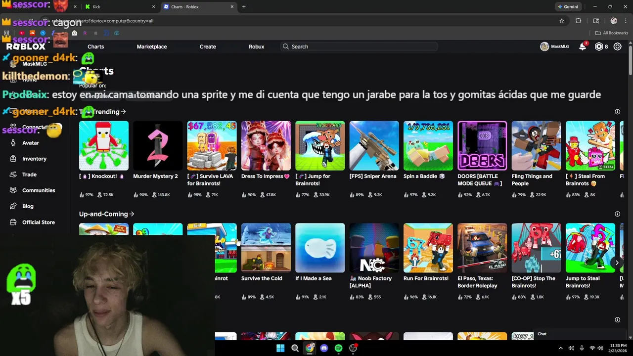Show hidden system tray icons

(561, 348)
